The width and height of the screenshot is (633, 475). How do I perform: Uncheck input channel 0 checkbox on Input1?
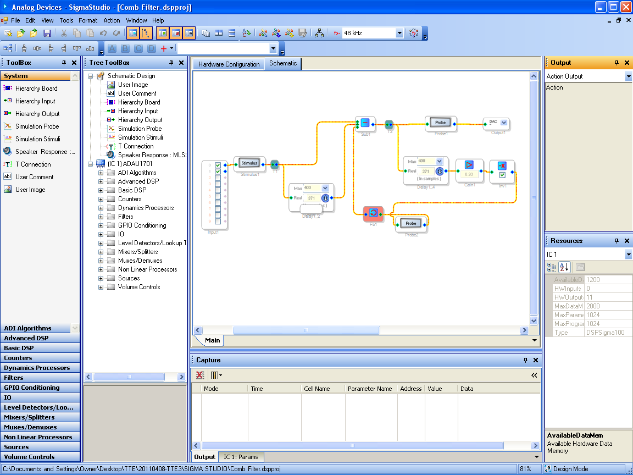[218, 165]
